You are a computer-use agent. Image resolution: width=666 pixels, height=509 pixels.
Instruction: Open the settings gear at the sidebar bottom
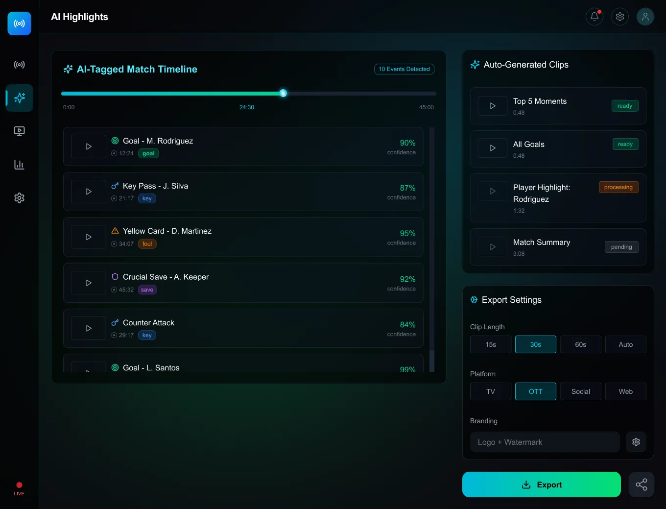click(x=19, y=197)
